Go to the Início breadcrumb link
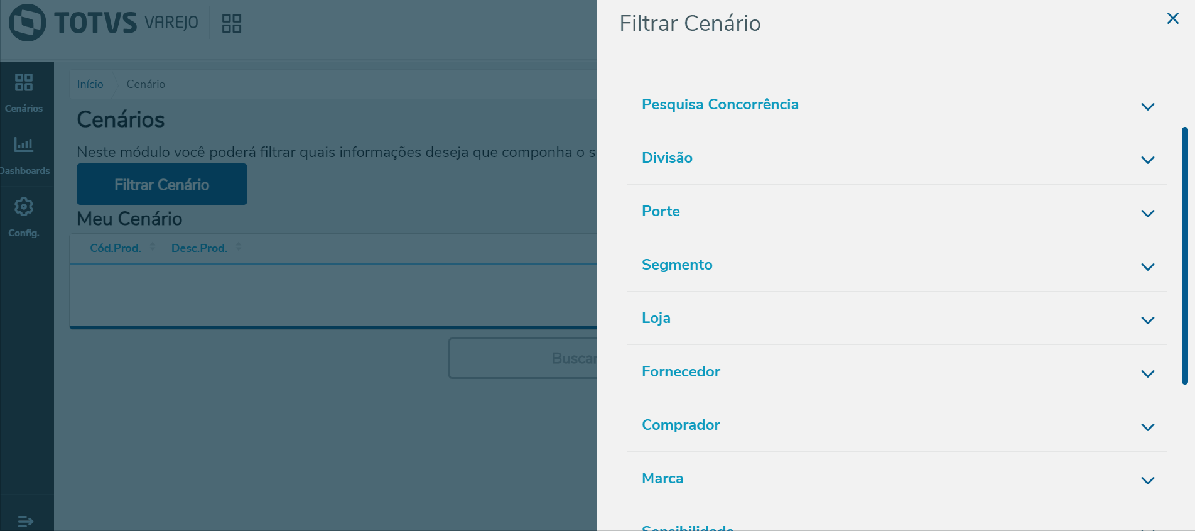The width and height of the screenshot is (1195, 531). [90, 84]
